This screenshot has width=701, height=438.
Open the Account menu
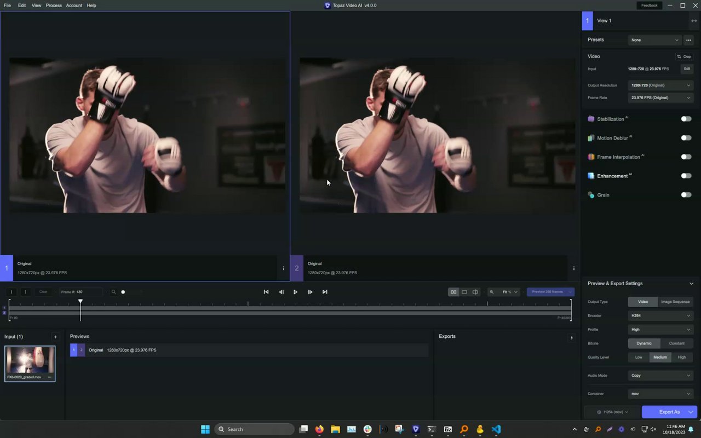pyautogui.click(x=74, y=5)
